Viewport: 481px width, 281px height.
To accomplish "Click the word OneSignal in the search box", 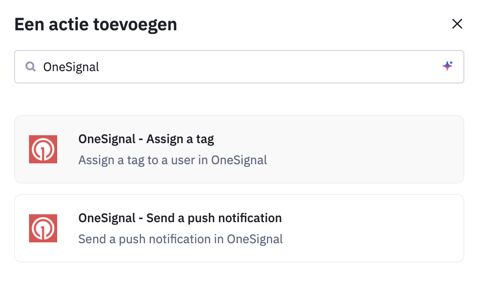I will pyautogui.click(x=71, y=67).
